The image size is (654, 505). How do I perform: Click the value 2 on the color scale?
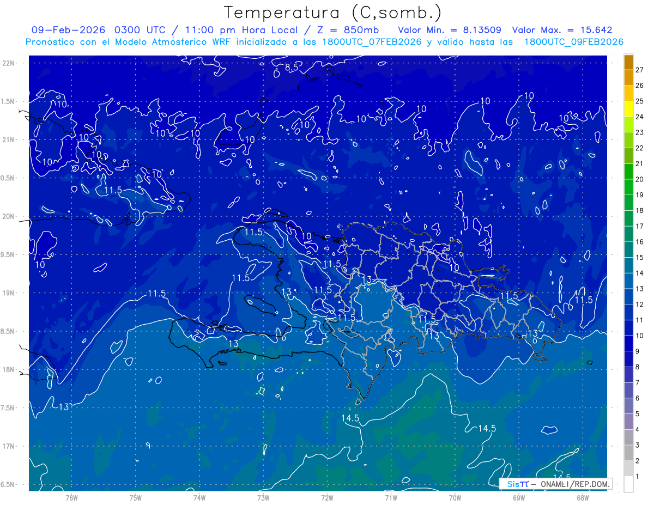(638, 461)
